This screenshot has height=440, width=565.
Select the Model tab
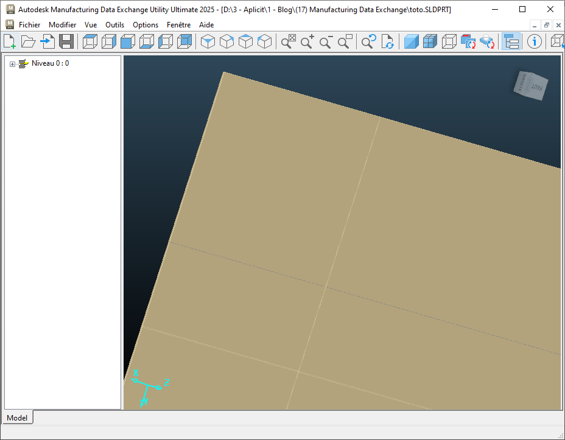[17, 417]
